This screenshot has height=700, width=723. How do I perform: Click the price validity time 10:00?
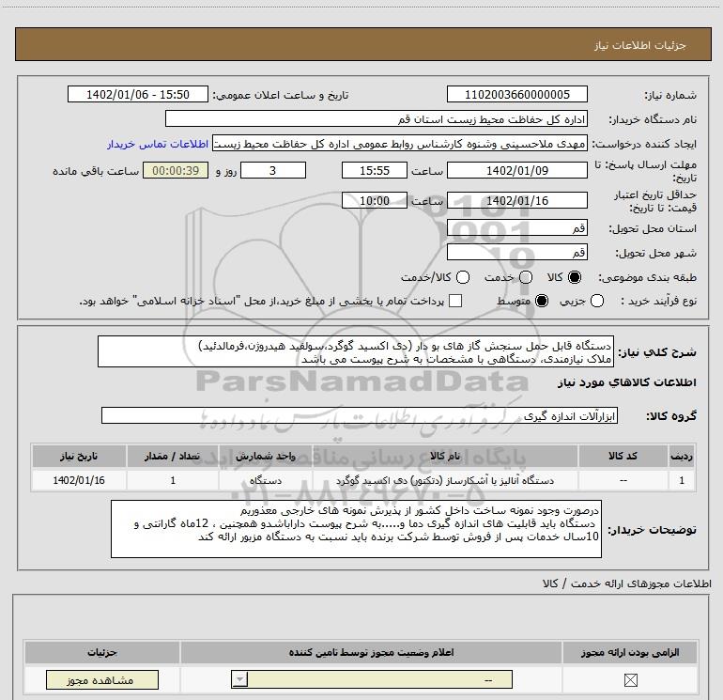click(375, 200)
